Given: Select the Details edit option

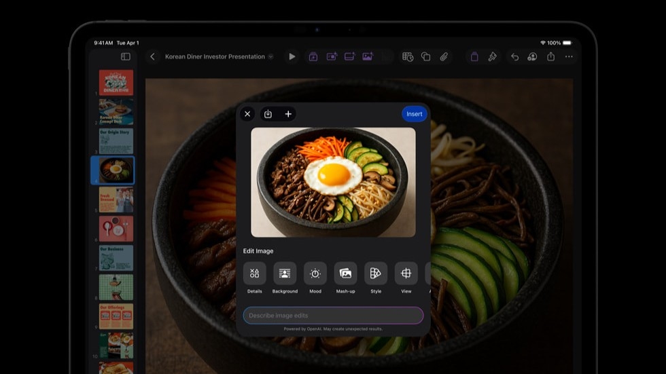Looking at the screenshot, I should point(254,274).
